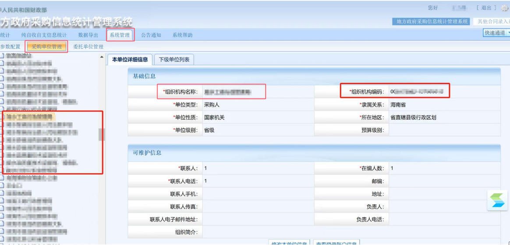Viewport: 510px width, 245px height.
Task: Open the 系统帮助 menu
Action: (182, 35)
